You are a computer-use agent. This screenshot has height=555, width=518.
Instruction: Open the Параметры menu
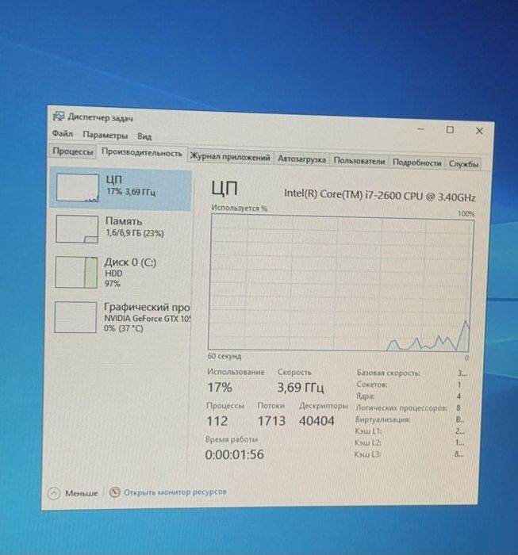[106, 136]
